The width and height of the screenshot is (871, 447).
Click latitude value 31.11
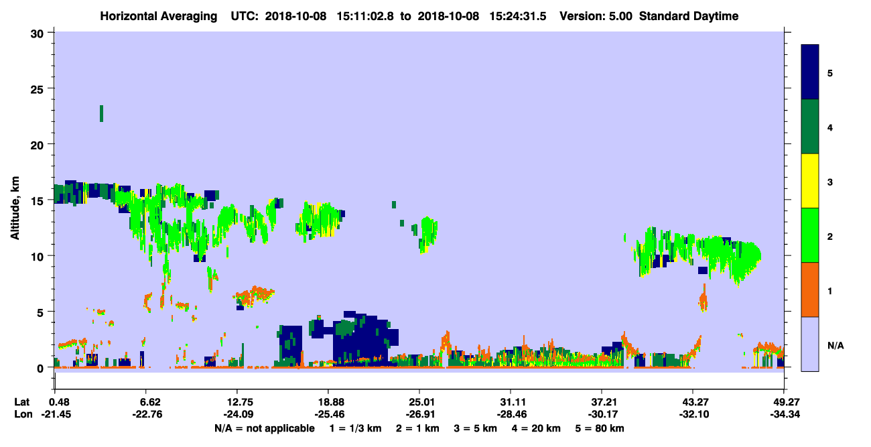(x=513, y=402)
